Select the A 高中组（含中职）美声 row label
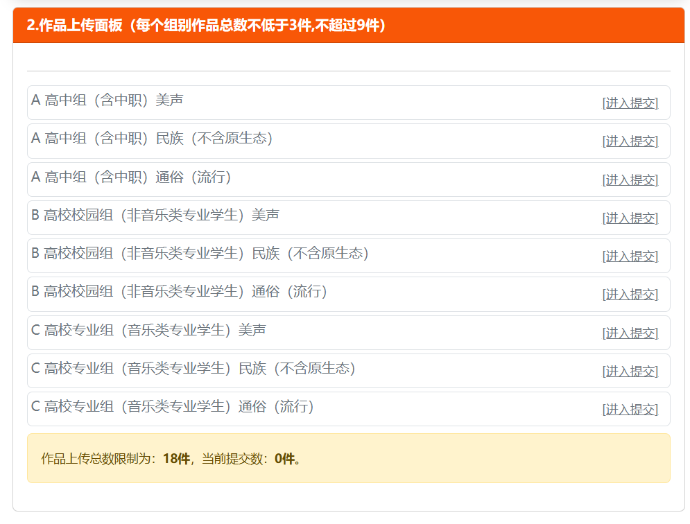Screen dimensions: 690x524 (107, 100)
